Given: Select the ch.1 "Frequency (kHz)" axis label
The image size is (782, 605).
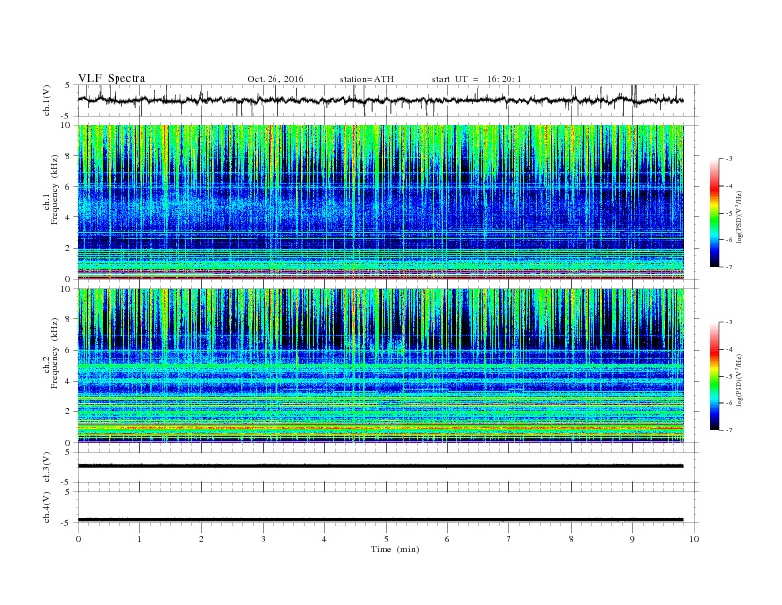Looking at the screenshot, I should (x=55, y=190).
